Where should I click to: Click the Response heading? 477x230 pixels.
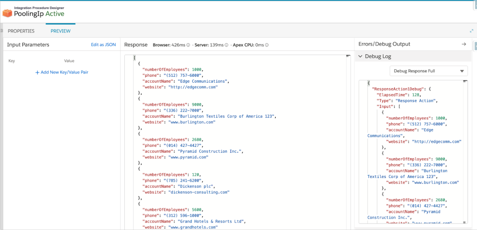point(136,45)
